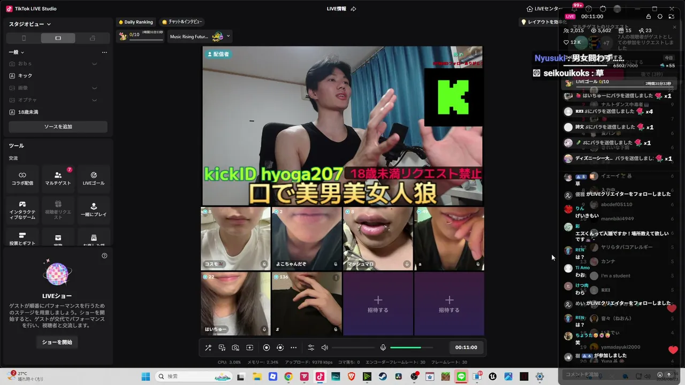Click the add-scene icon with plus
This screenshot has width=685, height=385.
tap(250, 348)
